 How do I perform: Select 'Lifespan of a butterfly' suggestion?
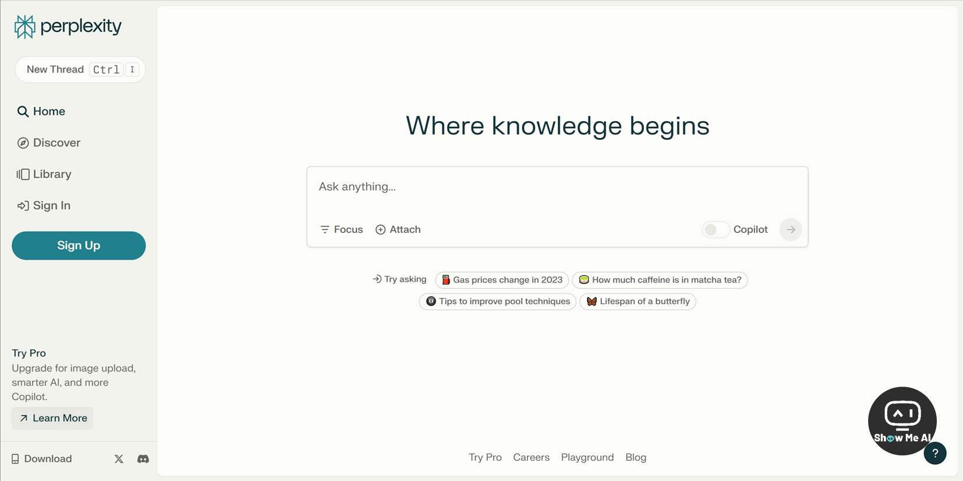[638, 302]
